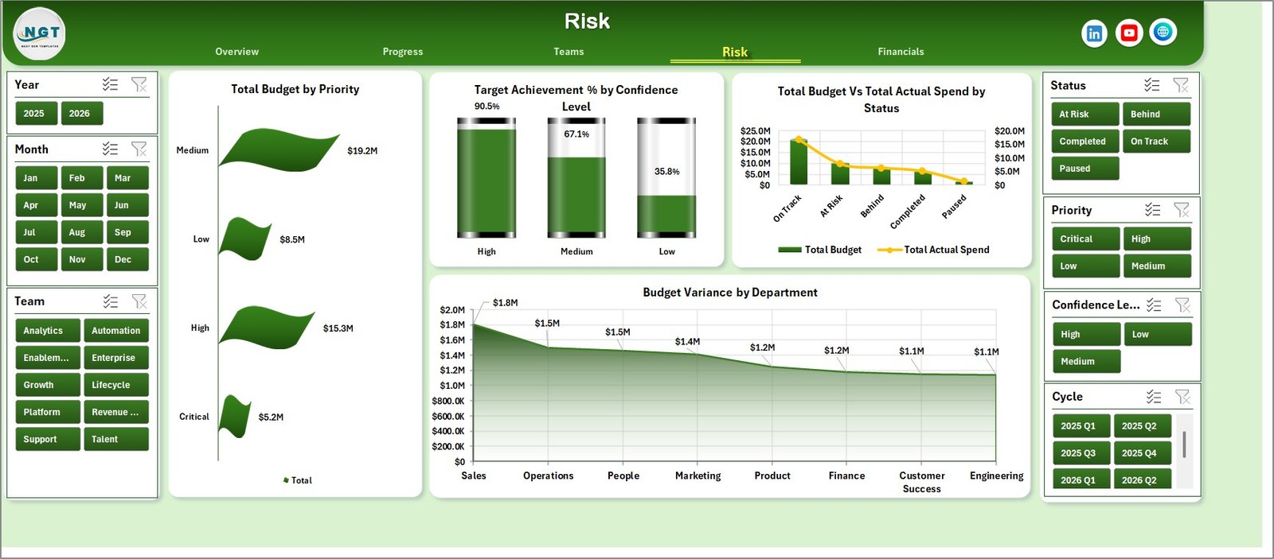
Task: Toggle the Automation team filter
Action: coord(115,331)
